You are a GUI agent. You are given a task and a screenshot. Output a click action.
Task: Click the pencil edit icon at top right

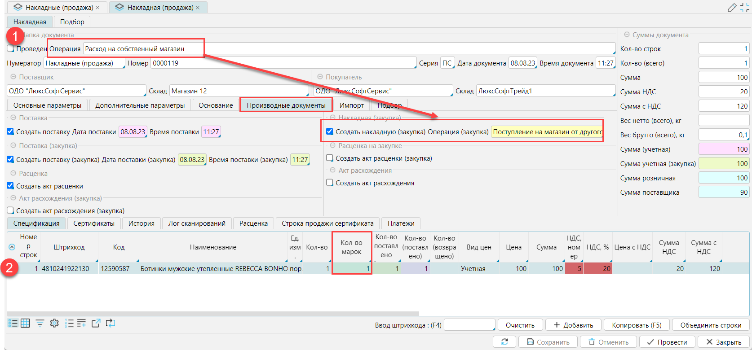[732, 8]
